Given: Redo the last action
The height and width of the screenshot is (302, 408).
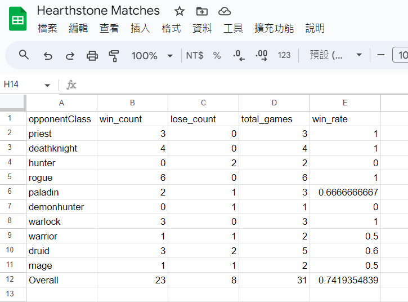Looking at the screenshot, I should (70, 56).
